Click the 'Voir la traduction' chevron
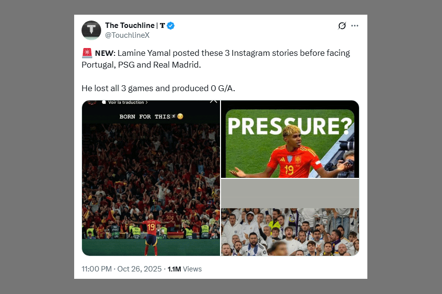 [x=146, y=102]
